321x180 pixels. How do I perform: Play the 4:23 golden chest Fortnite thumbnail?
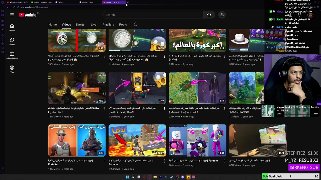coord(77,88)
